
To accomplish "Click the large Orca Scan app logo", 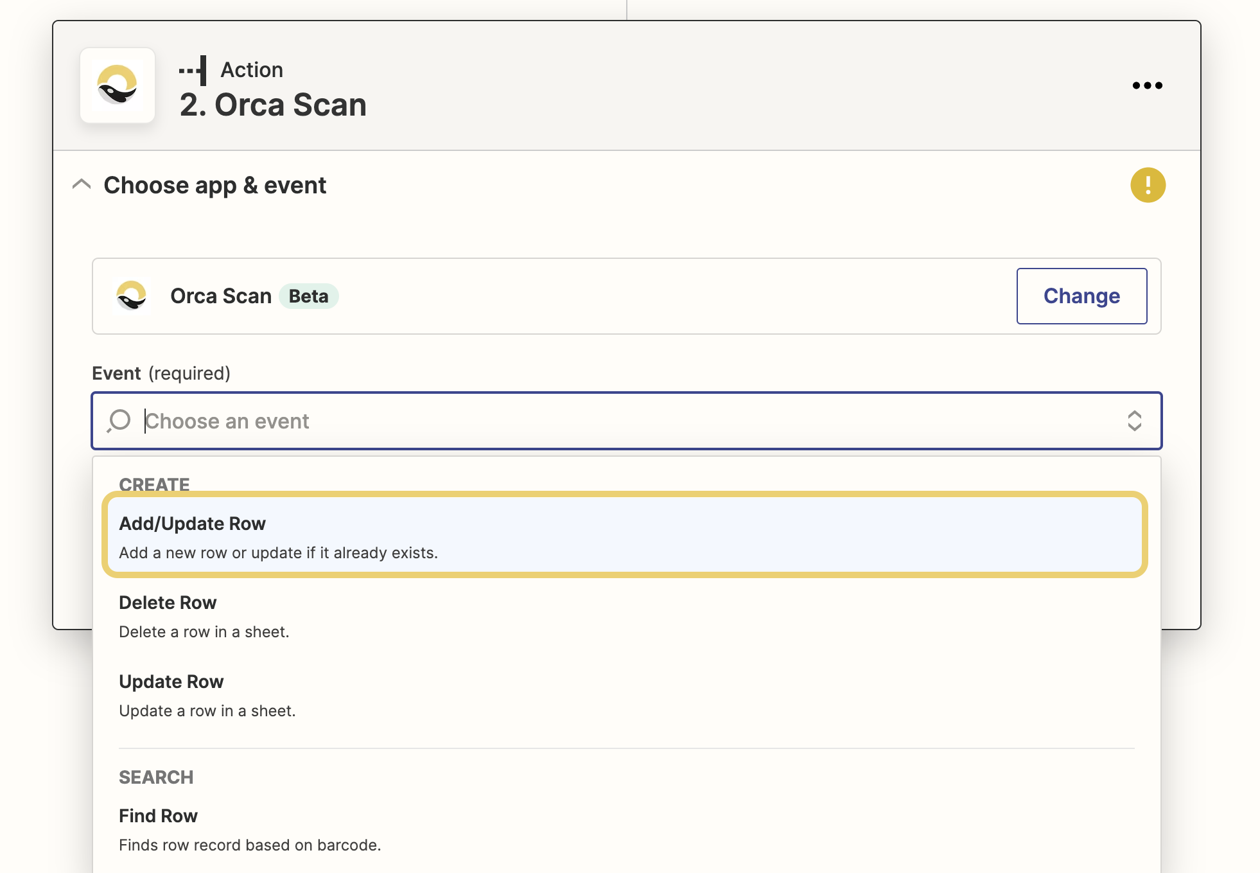I will coord(118,85).
